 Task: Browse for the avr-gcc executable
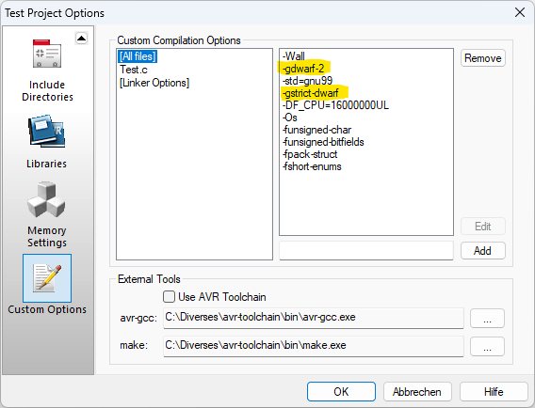click(x=487, y=319)
